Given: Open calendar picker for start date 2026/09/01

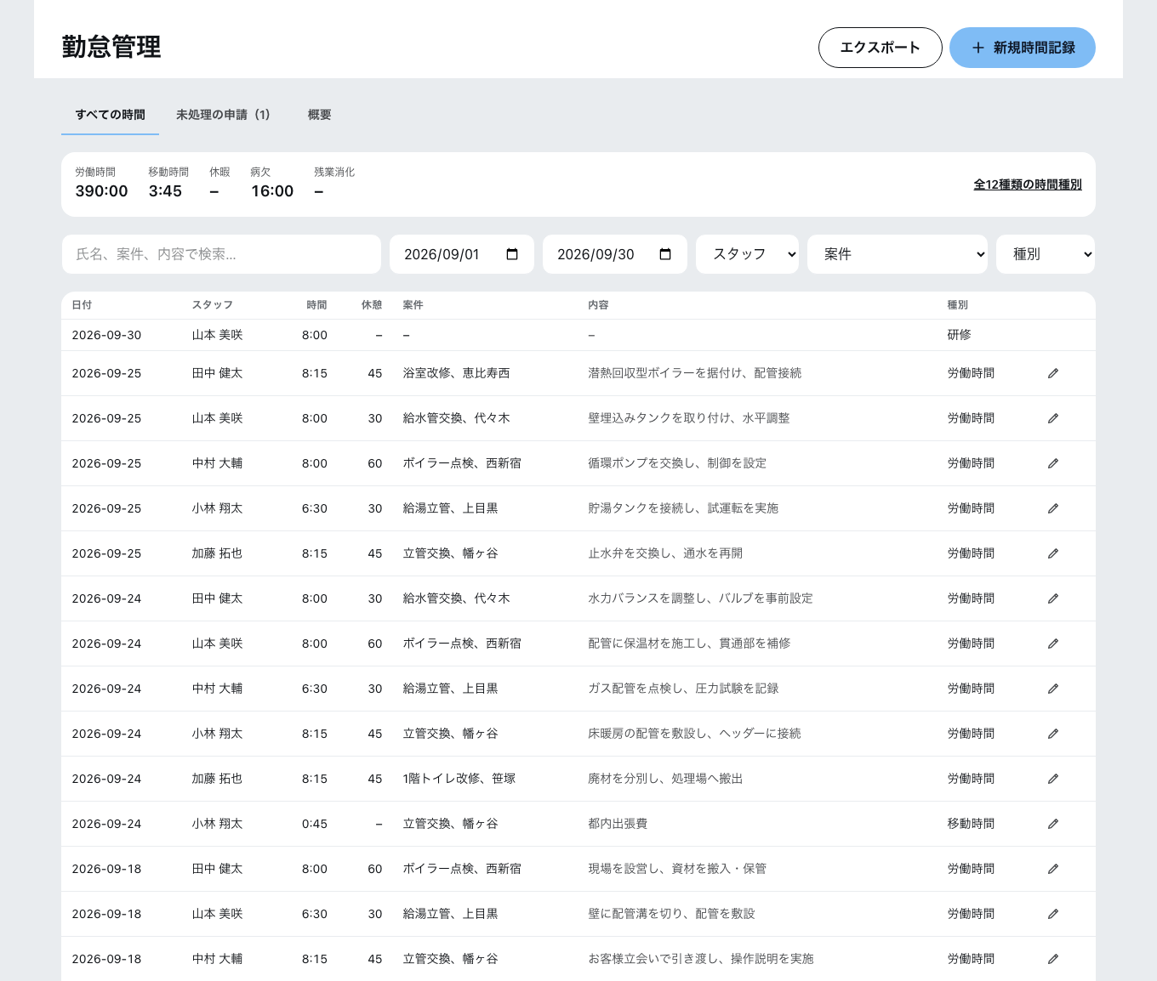Looking at the screenshot, I should (x=512, y=254).
